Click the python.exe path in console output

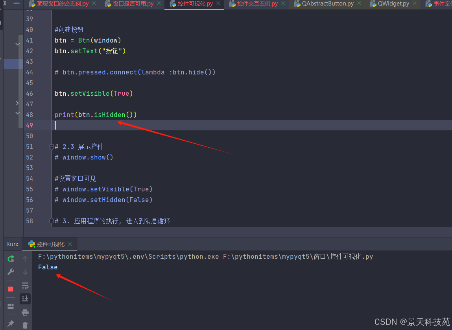tap(129, 256)
